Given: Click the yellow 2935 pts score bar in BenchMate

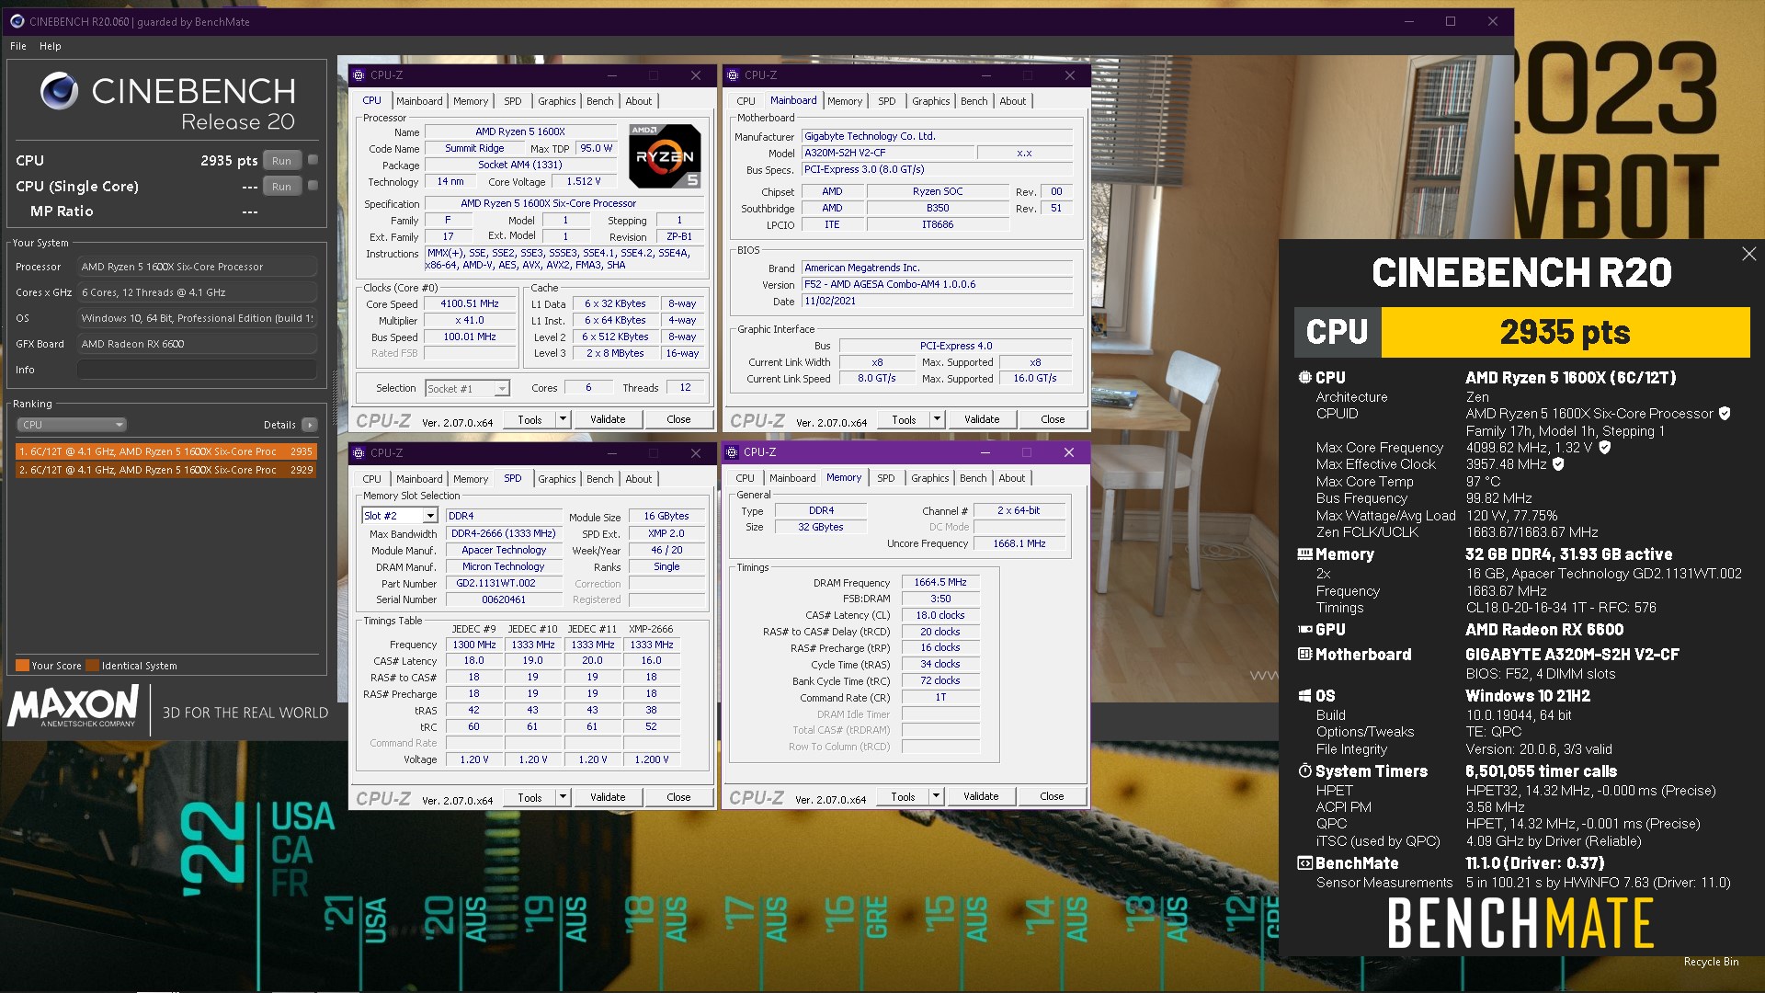Looking at the screenshot, I should click(1566, 332).
